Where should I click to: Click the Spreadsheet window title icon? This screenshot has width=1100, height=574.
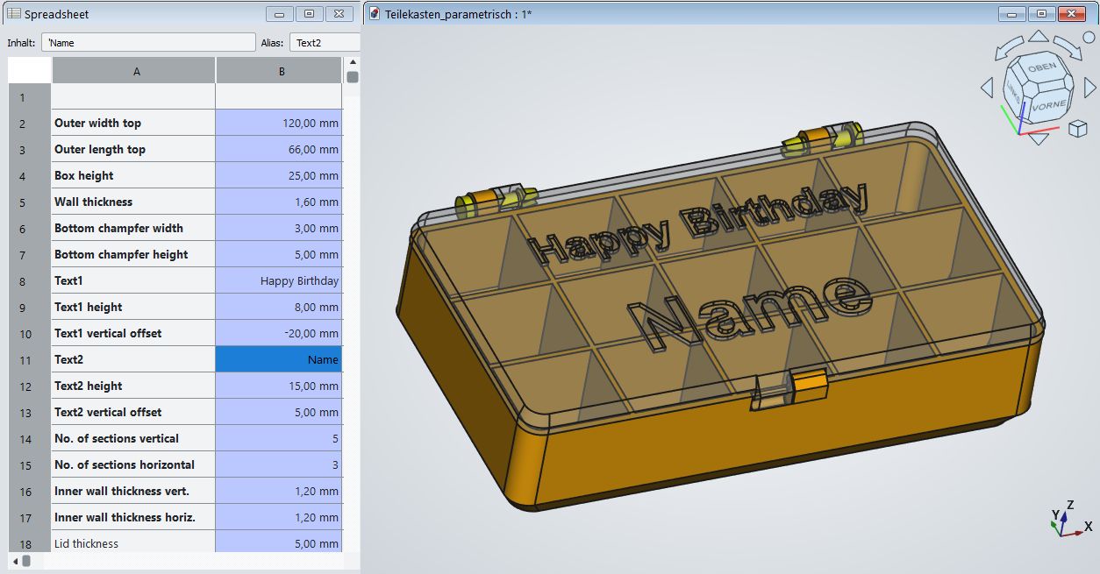tap(14, 13)
